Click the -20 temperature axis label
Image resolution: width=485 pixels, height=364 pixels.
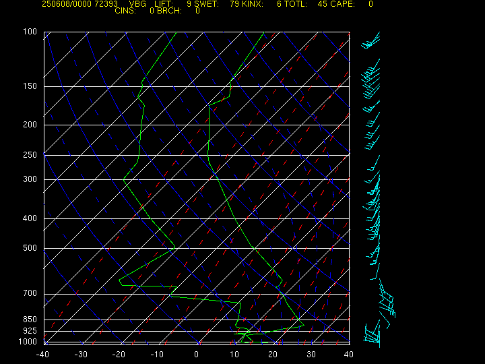pos(119,355)
